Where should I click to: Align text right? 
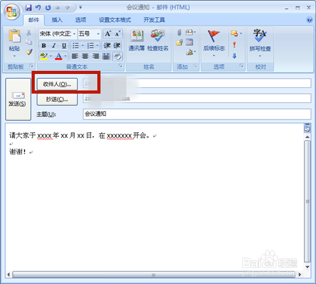95,56
